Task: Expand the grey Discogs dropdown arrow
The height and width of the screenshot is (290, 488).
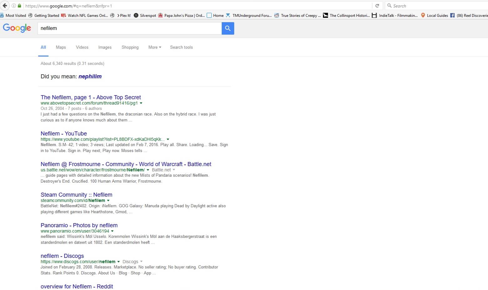Action: tap(141, 262)
